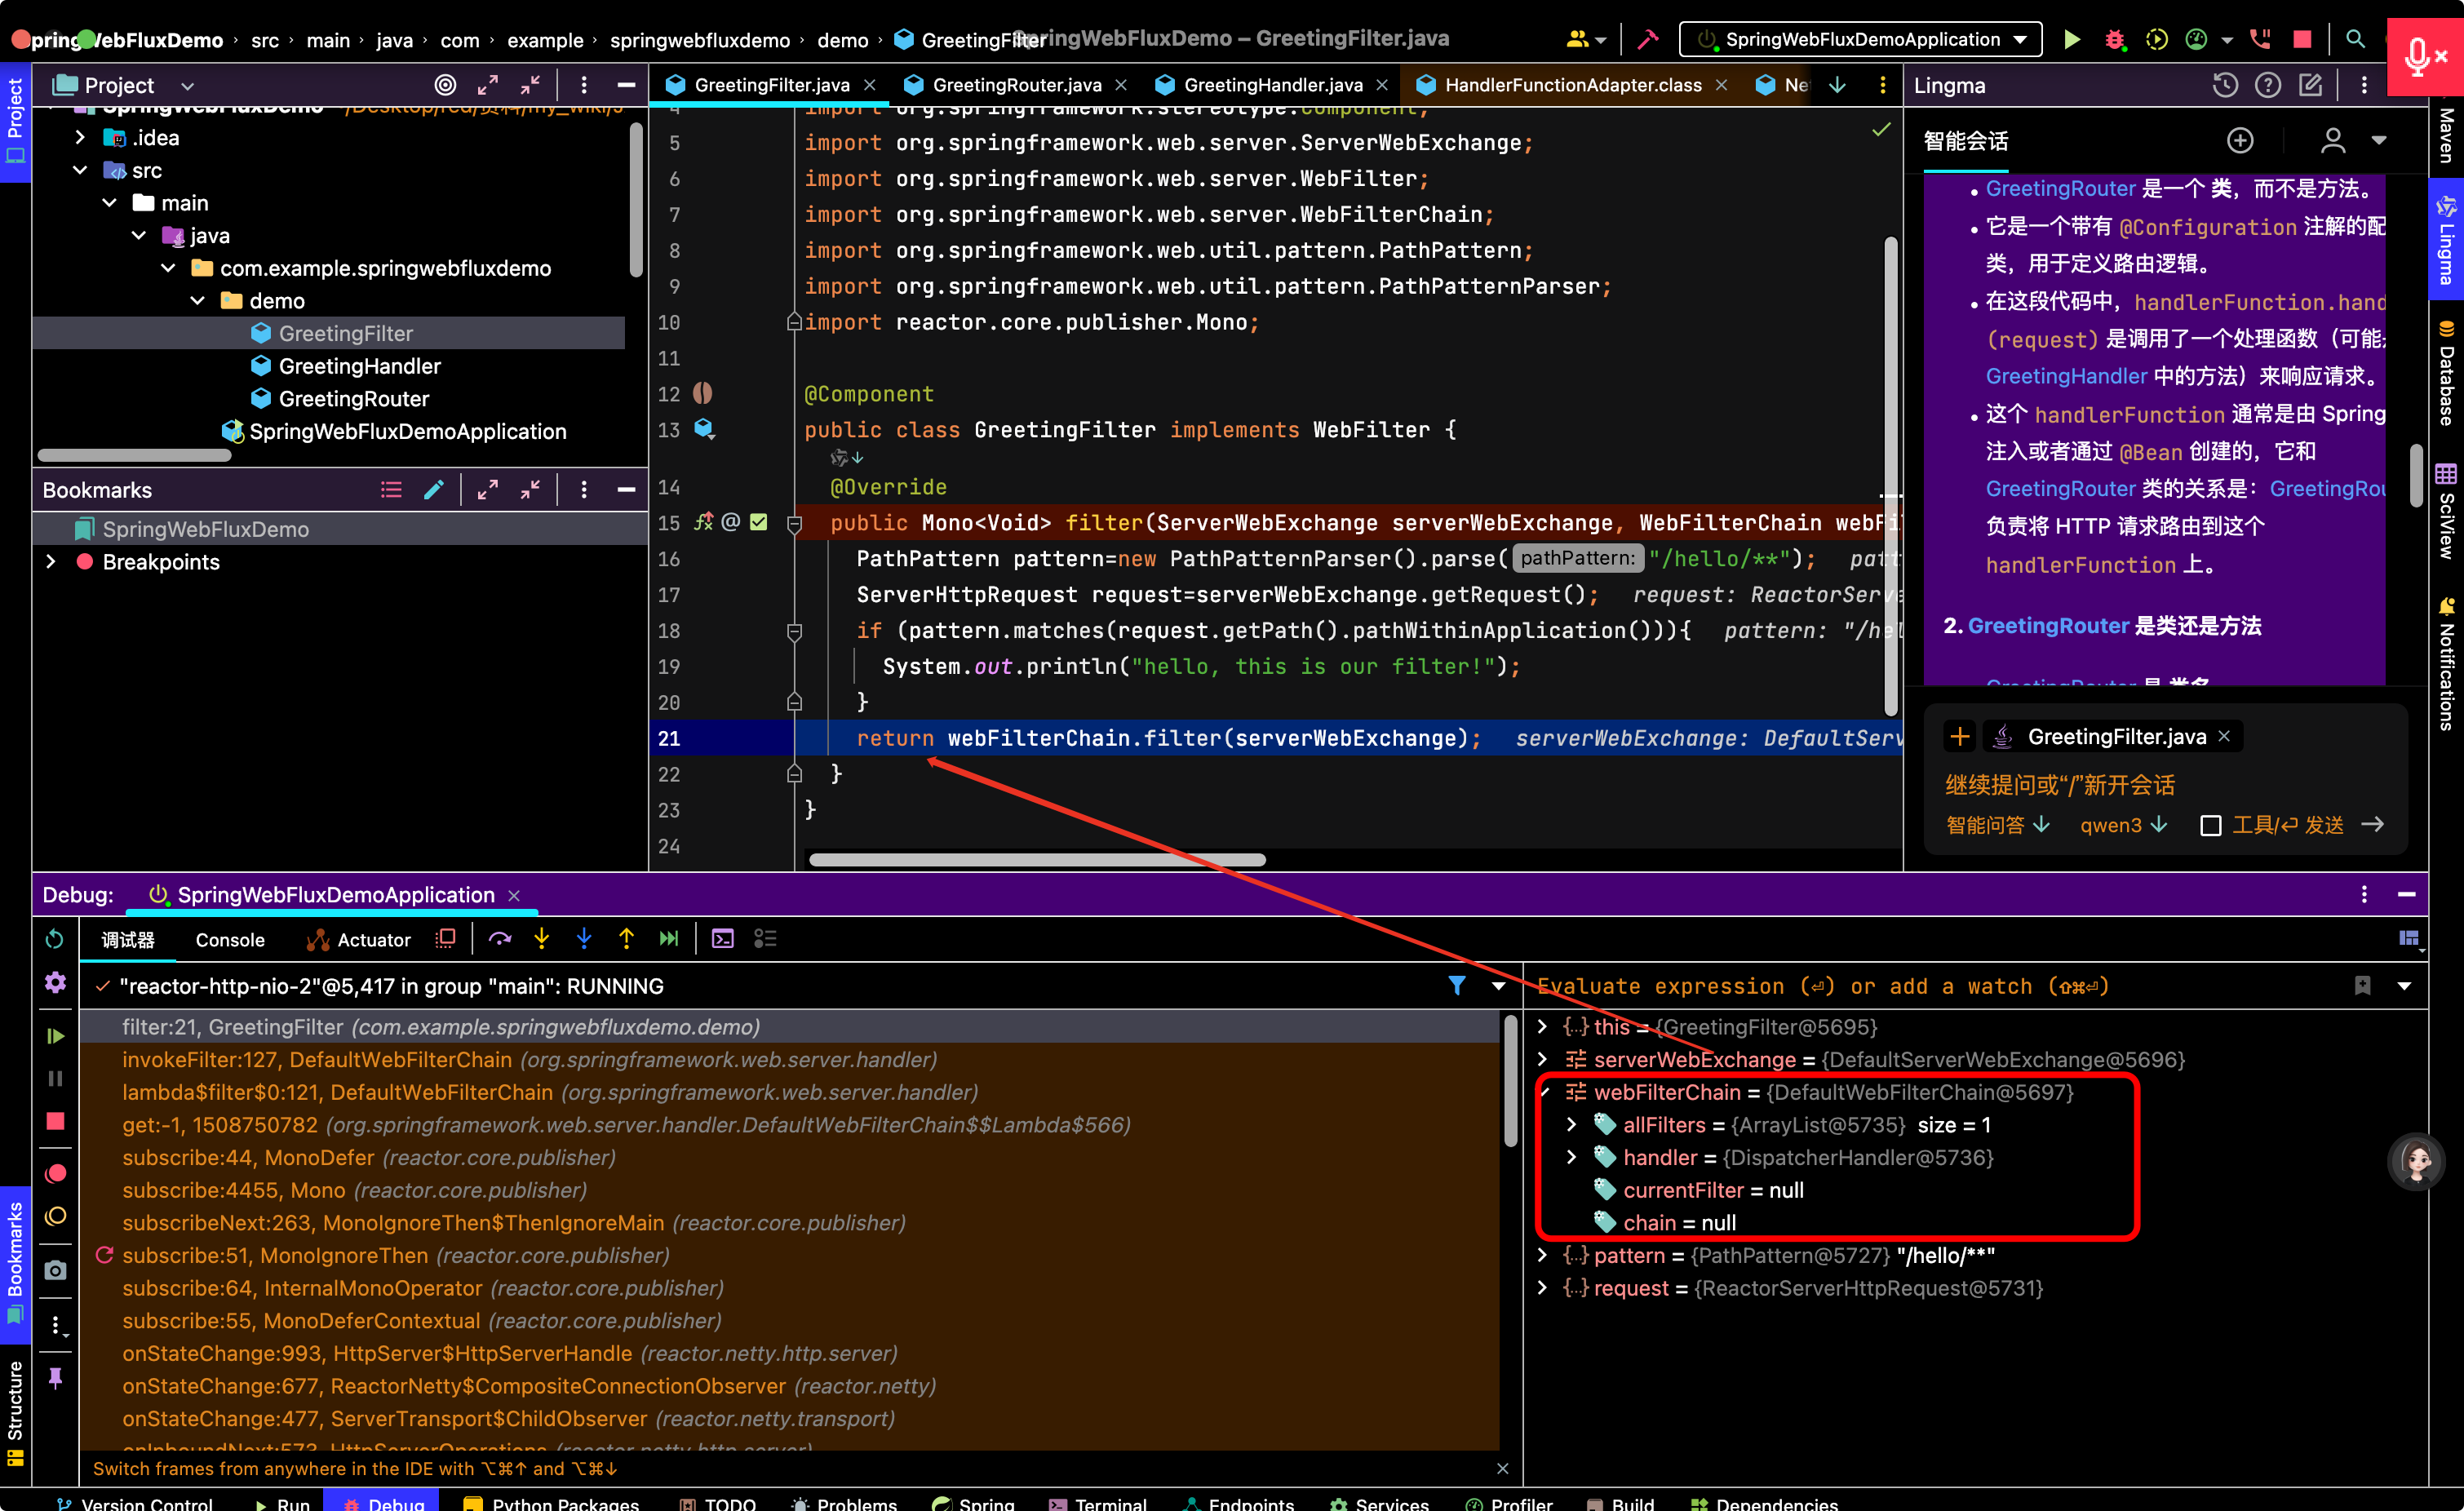2464x1511 pixels.
Task: Click the camera thread dump icon
Action: click(x=55, y=1270)
